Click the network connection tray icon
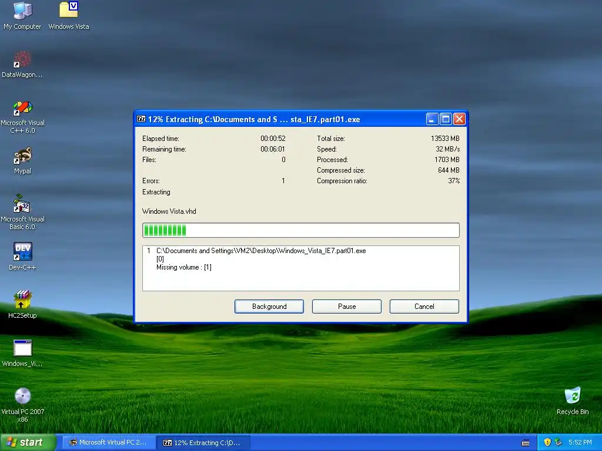 (558, 442)
